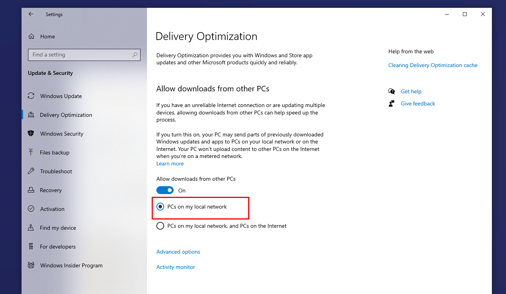Screen dimensions: 506x294
Task: Select the Troubleshoot wrench icon
Action: click(x=31, y=171)
